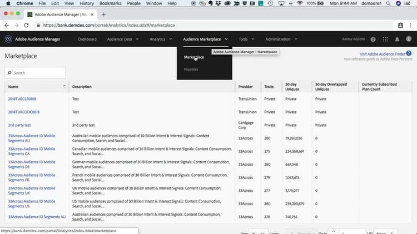Click the browser extension icon in toolbar
The height and width of the screenshot is (234, 417).
coord(400,25)
